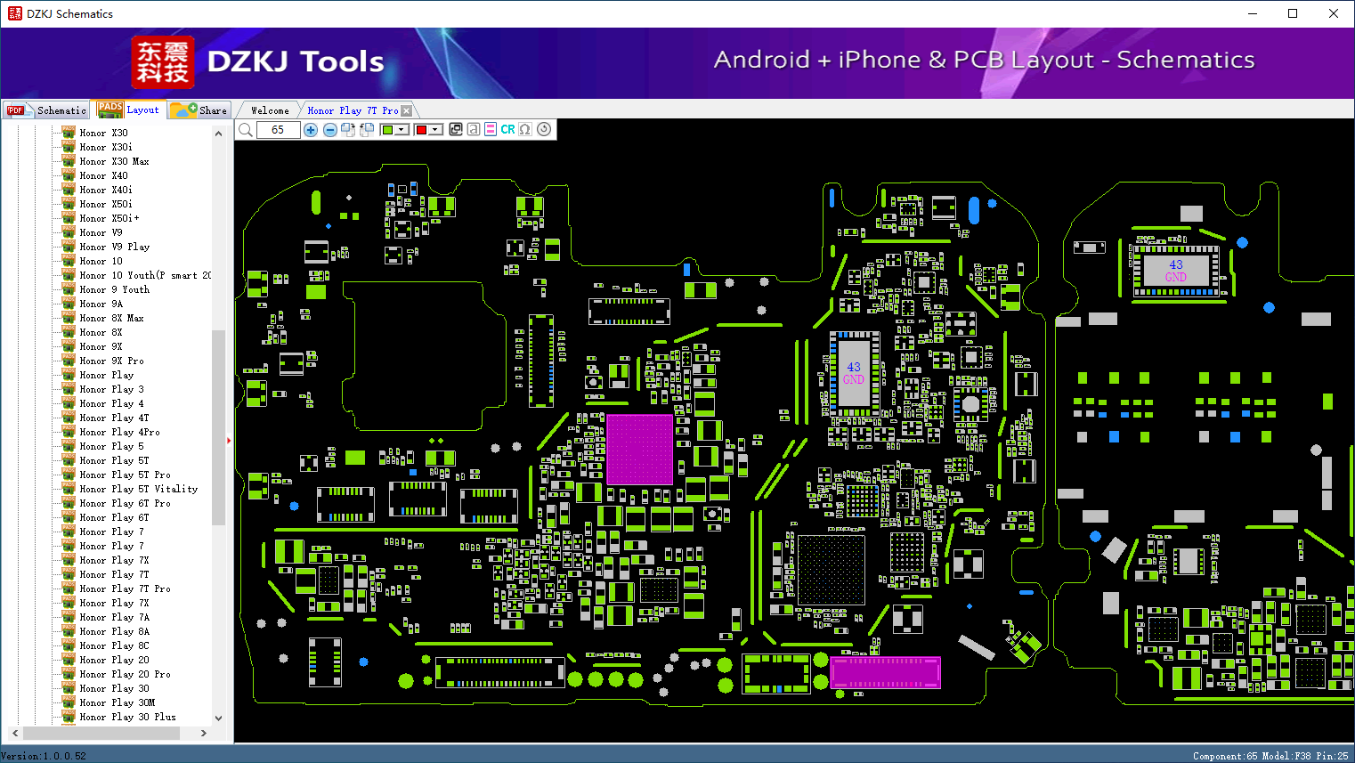Open Honor Play 6T Pro entry

pyautogui.click(x=125, y=503)
